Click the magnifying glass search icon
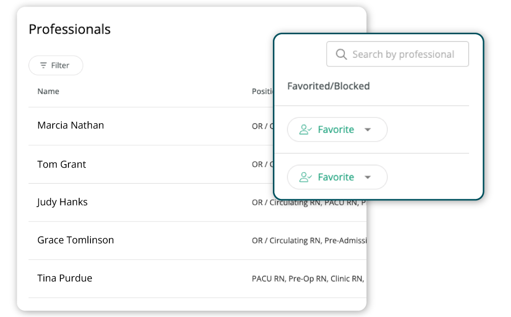 coord(341,54)
